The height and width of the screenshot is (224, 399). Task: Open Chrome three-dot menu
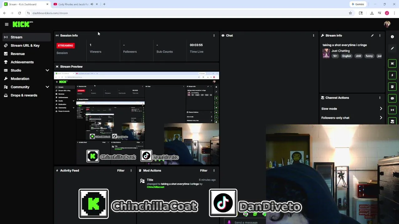(394, 13)
